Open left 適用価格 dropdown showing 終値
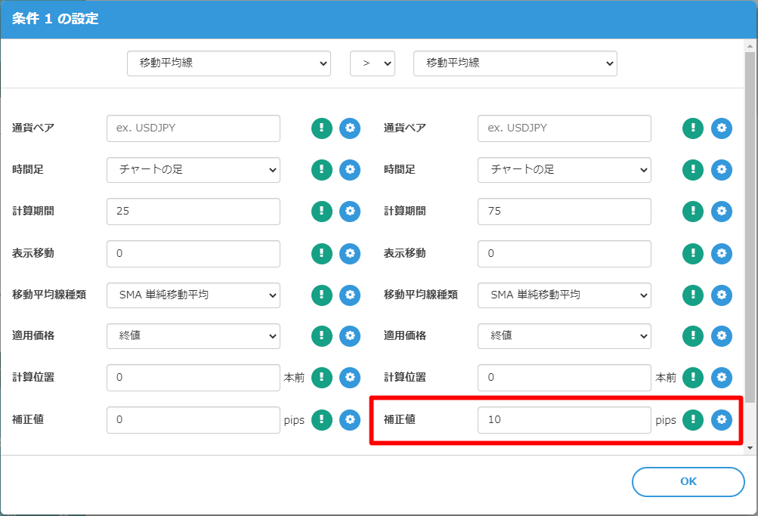Screen dimensions: 758x516 [x=193, y=335]
